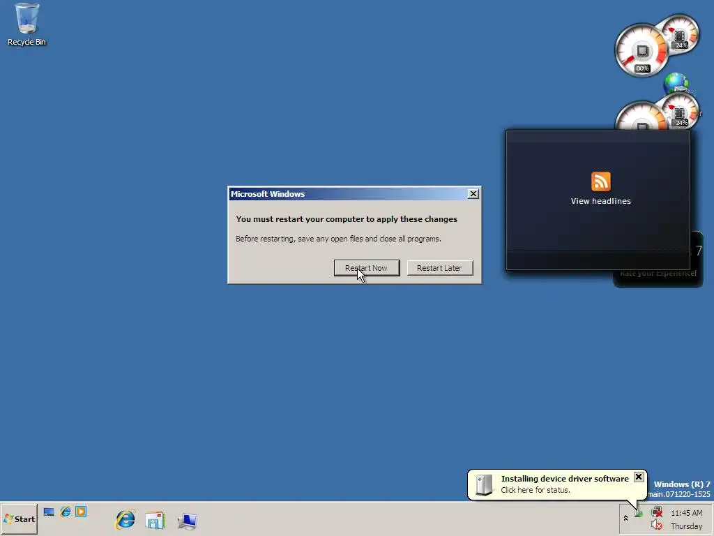Click 'You must restart your computer' heading text

[x=347, y=219]
